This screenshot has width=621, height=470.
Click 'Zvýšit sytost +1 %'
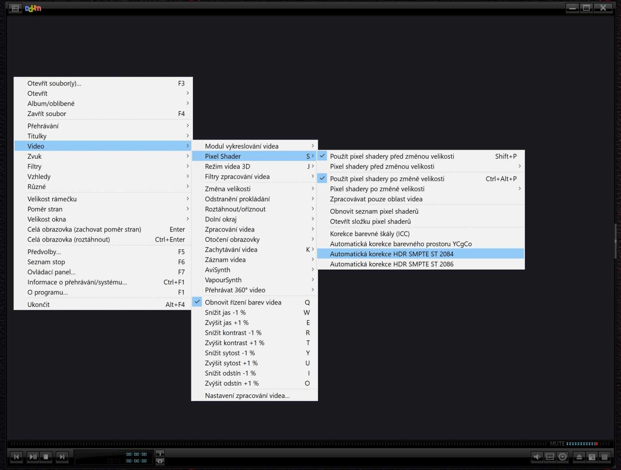tap(255, 363)
